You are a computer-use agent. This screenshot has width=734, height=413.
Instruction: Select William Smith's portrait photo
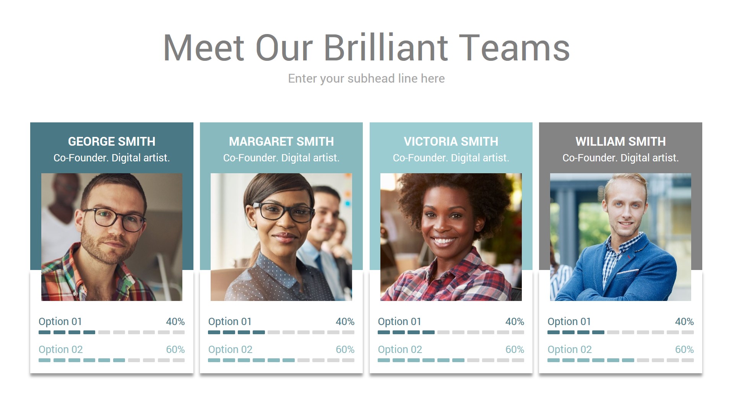coord(620,237)
